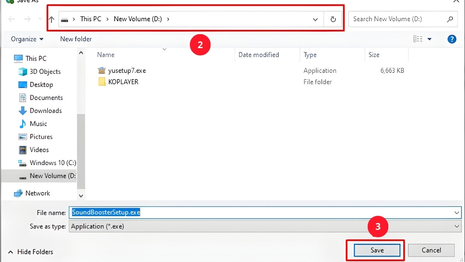465x262 pixels.
Task: Sort files by the Size column header
Action: tap(374, 55)
